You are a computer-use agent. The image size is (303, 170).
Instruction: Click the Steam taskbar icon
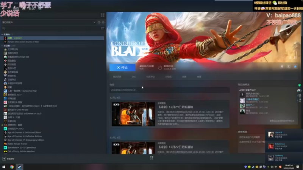19,167
